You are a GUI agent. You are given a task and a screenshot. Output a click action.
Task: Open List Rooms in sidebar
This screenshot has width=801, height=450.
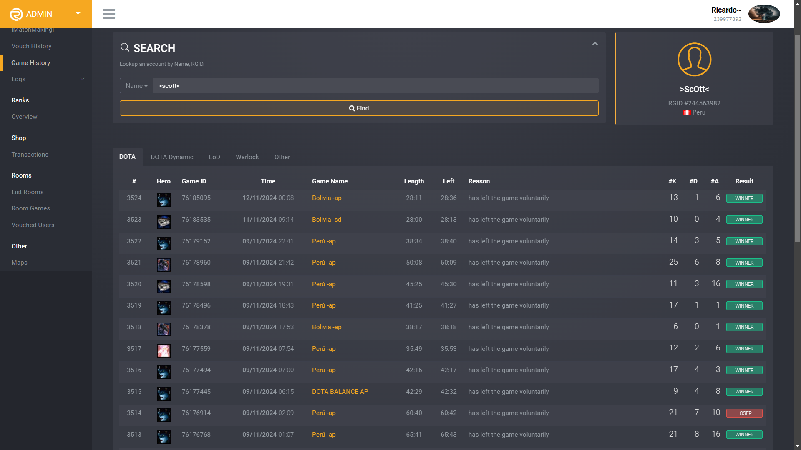28,192
